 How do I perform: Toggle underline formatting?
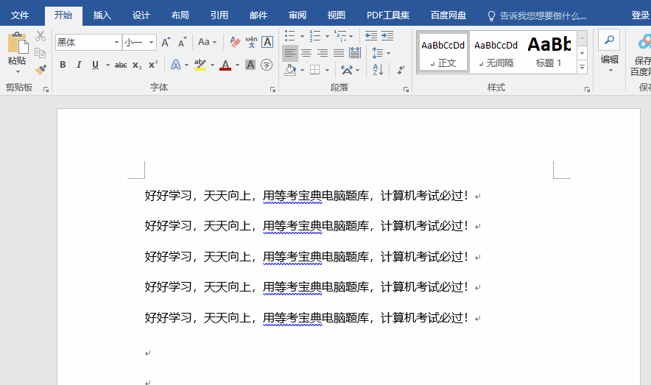[x=96, y=65]
